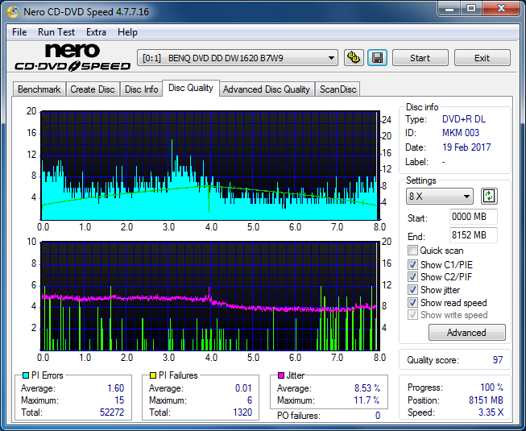
Task: Click the date 19 Feb 2017
Action: click(466, 147)
